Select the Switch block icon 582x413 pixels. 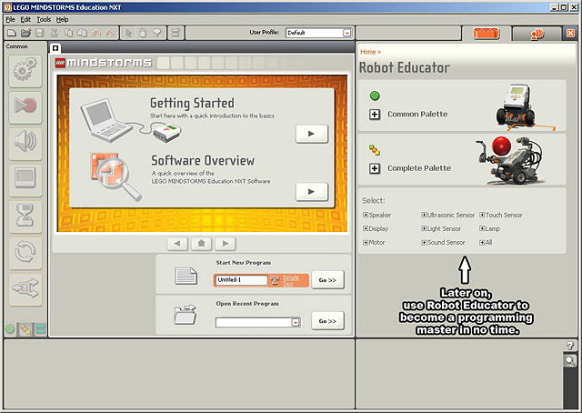[x=25, y=289]
